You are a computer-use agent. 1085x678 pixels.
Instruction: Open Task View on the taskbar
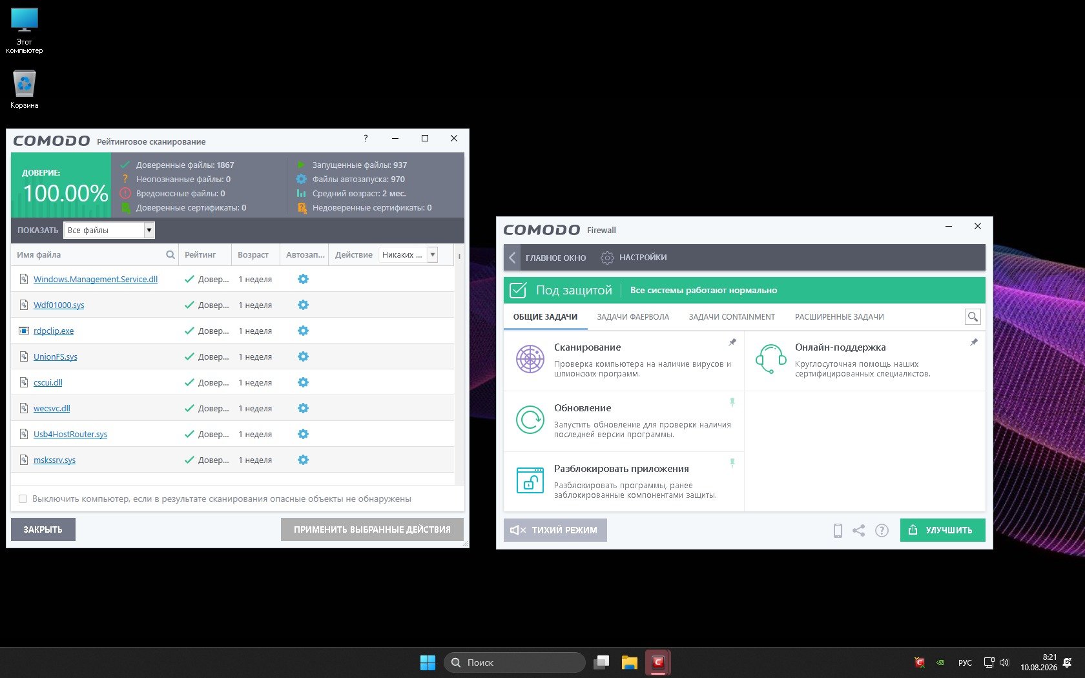tap(602, 663)
